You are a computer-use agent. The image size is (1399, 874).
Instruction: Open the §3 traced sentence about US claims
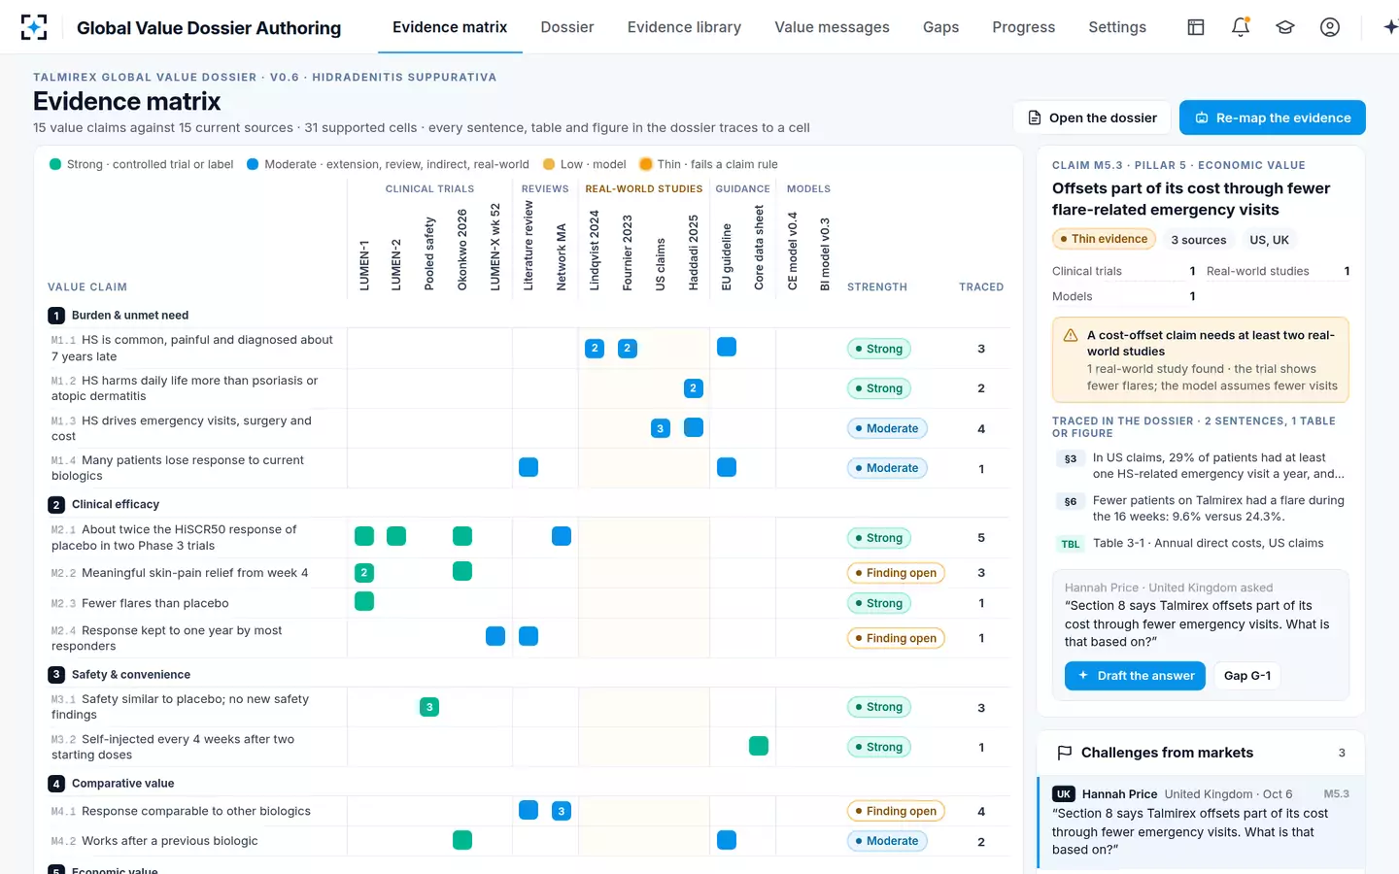pyautogui.click(x=1201, y=466)
